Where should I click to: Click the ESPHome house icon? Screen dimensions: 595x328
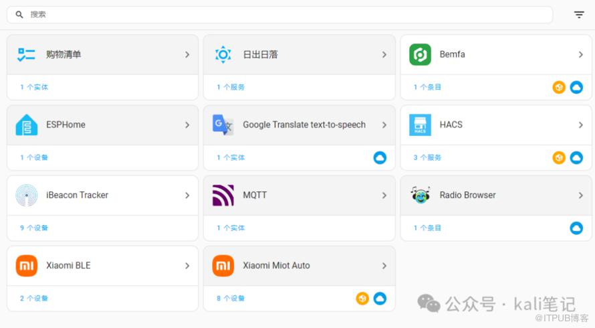tap(27, 125)
